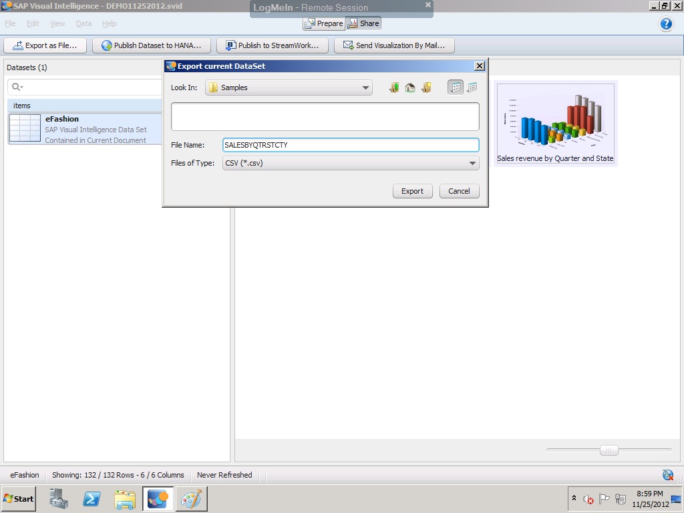Screen dimensions: 684x513
Task: Click the File Name input field
Action: [351, 145]
